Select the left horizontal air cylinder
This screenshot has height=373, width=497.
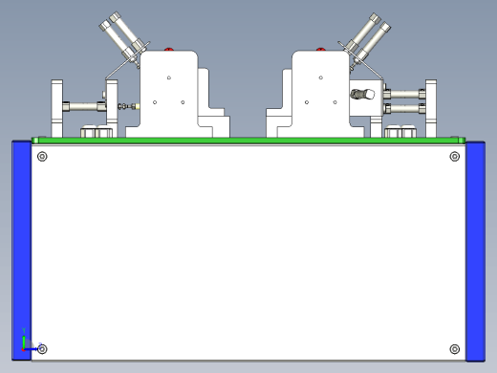(84, 106)
